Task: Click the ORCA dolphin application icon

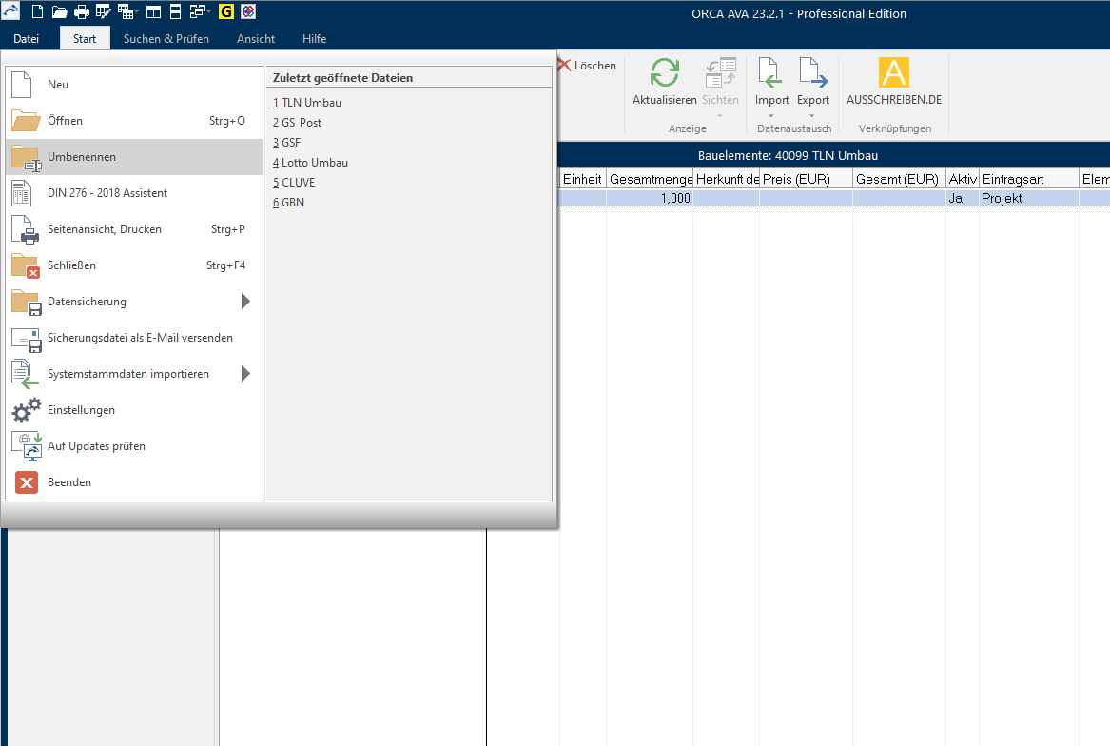Action: (x=12, y=12)
